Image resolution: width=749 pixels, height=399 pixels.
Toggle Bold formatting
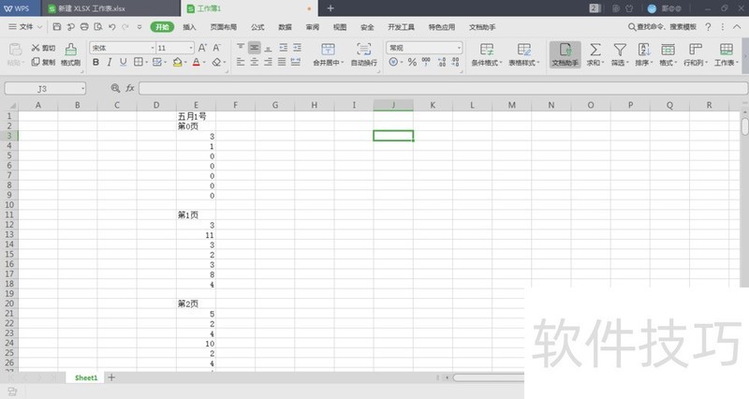pos(95,62)
